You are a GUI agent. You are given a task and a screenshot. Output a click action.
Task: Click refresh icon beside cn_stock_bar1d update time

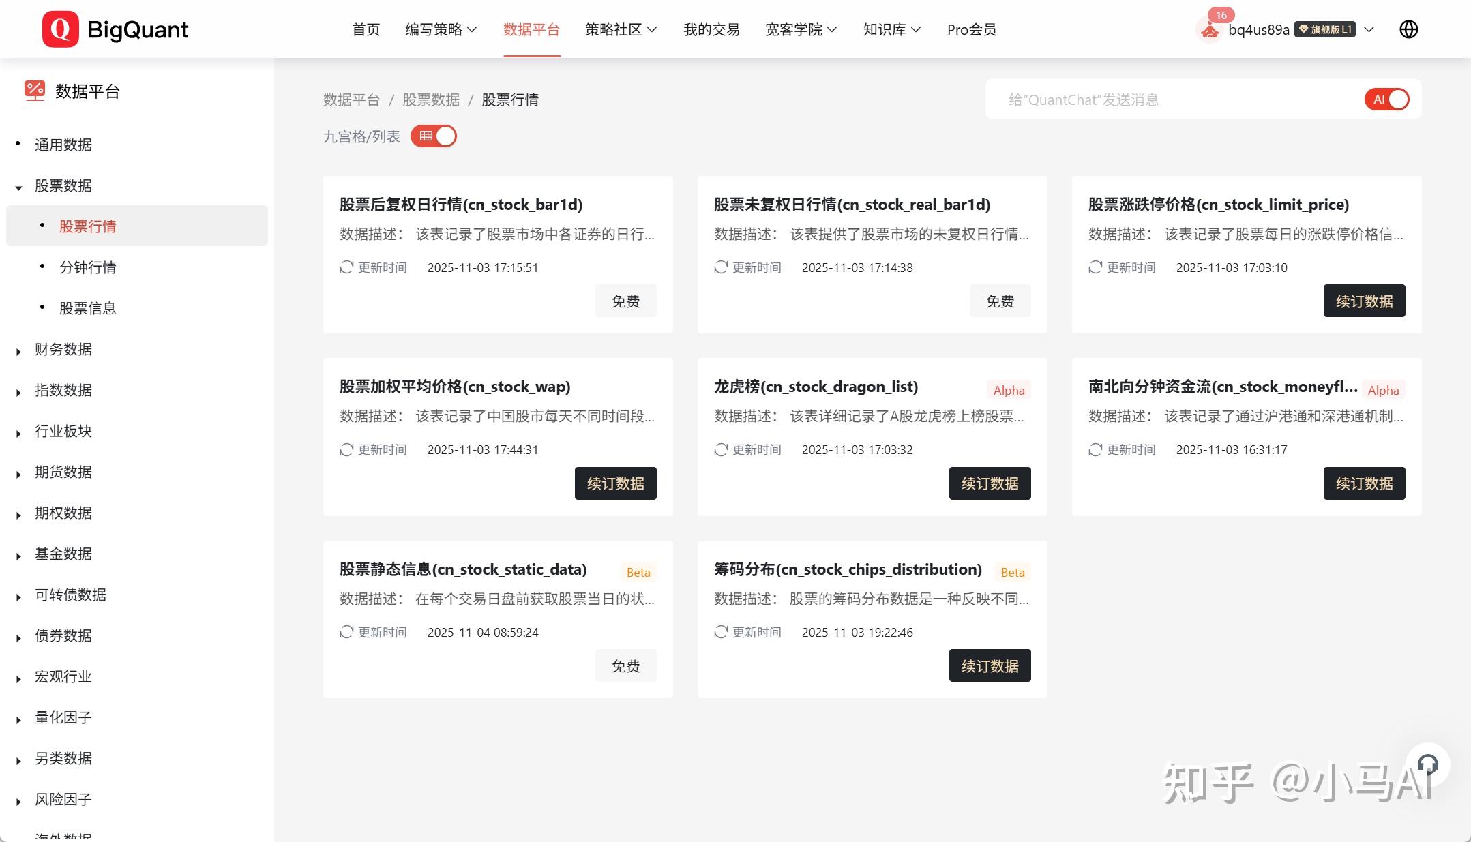(346, 267)
